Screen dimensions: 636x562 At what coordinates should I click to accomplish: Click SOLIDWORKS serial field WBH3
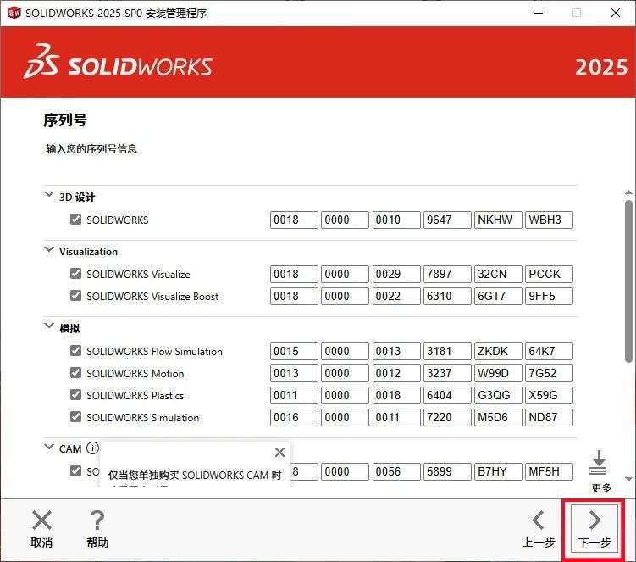point(549,220)
